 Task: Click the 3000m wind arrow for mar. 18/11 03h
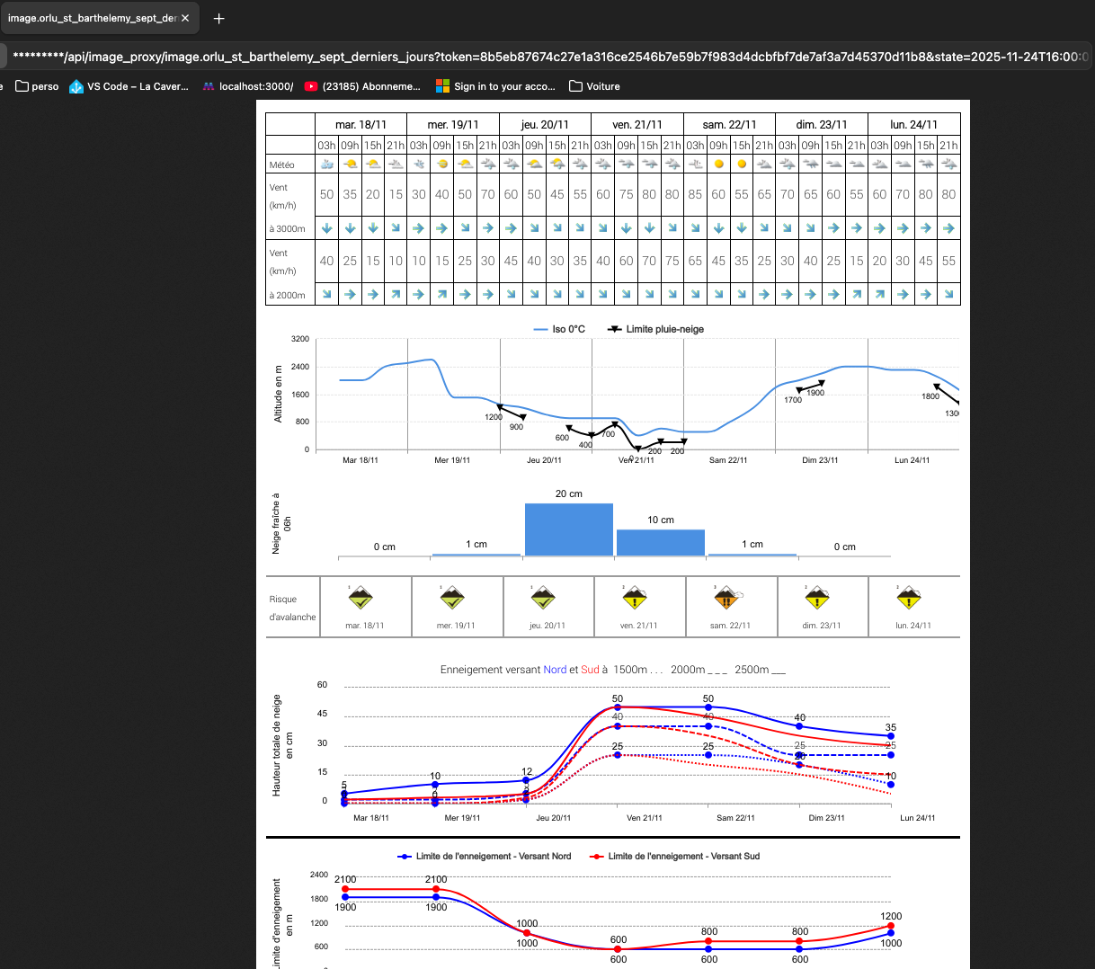pyautogui.click(x=326, y=228)
